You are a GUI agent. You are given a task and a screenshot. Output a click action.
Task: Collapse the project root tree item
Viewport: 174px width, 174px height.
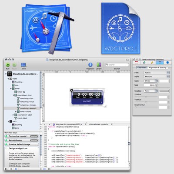pyautogui.click(x=6, y=74)
